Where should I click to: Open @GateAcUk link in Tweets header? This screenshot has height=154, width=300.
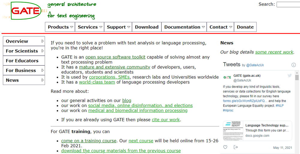[x=255, y=65]
